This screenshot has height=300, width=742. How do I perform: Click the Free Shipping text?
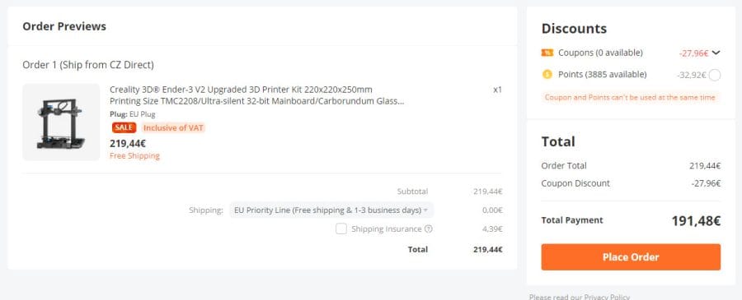(x=135, y=155)
